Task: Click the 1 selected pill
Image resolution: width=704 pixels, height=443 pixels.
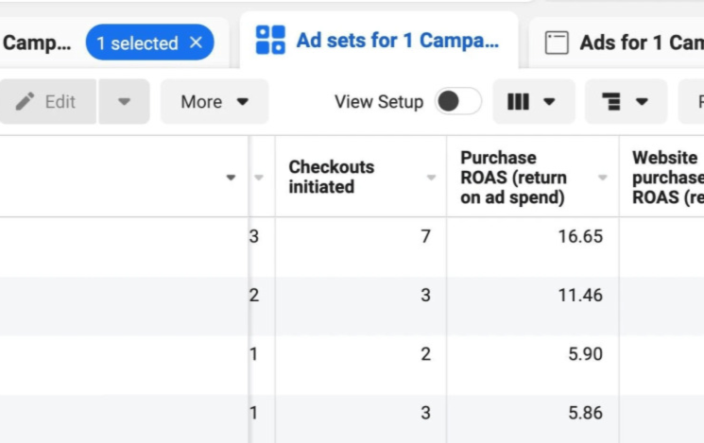Action: click(x=137, y=43)
